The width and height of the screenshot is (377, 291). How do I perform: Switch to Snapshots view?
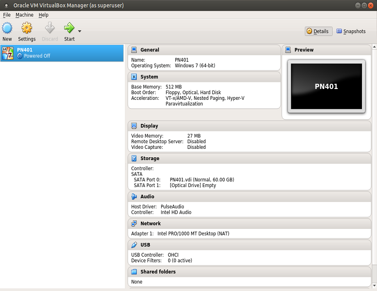(x=351, y=31)
